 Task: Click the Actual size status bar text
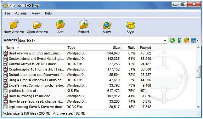[x=26, y=113]
